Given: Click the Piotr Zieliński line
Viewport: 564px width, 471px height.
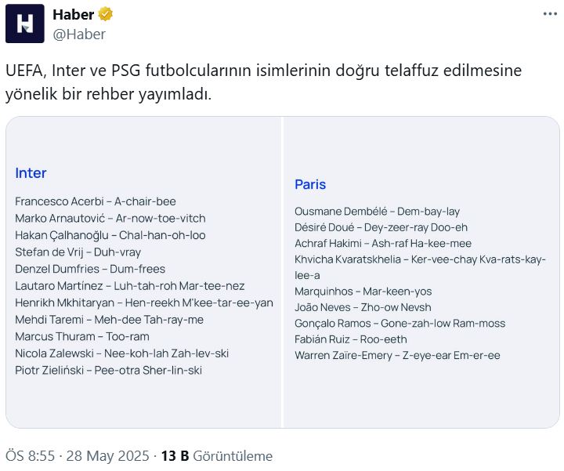Looking at the screenshot, I should pyautogui.click(x=108, y=370).
